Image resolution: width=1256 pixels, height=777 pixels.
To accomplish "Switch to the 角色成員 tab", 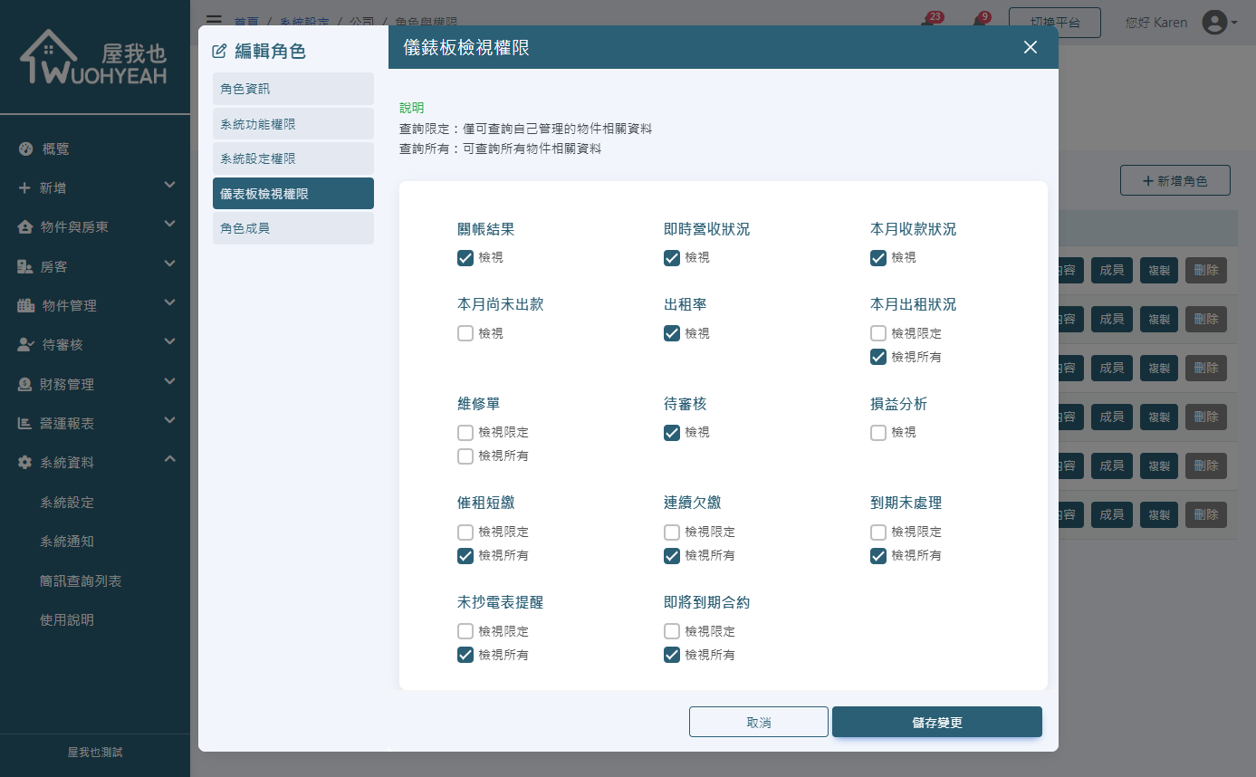I will click(x=292, y=227).
